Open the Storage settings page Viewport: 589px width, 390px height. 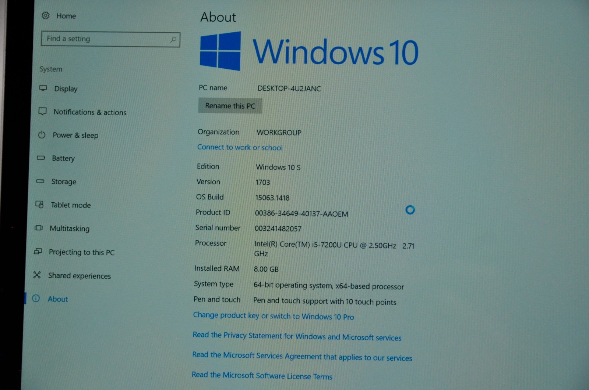(64, 182)
